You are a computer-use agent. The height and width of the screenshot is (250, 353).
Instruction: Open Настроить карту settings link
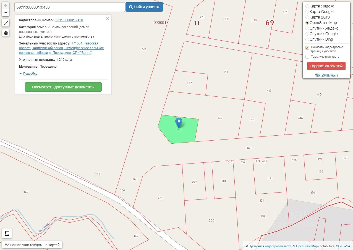tap(326, 75)
